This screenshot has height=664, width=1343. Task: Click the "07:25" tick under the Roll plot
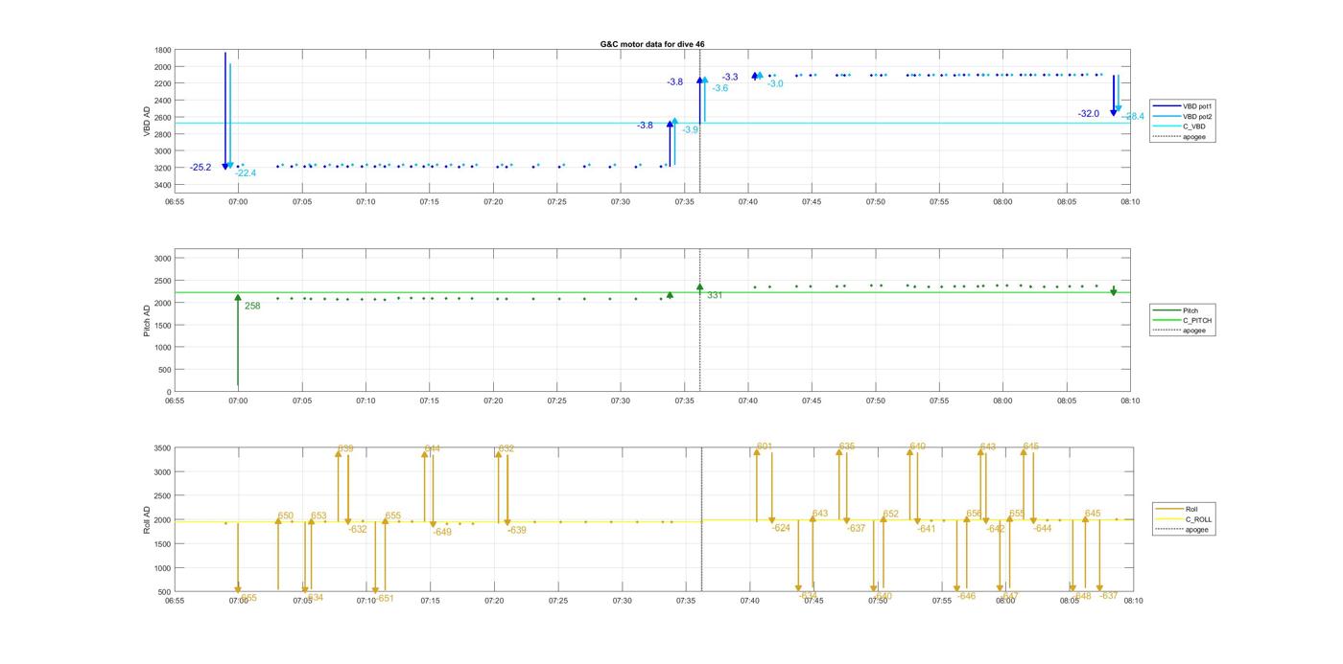tap(557, 601)
